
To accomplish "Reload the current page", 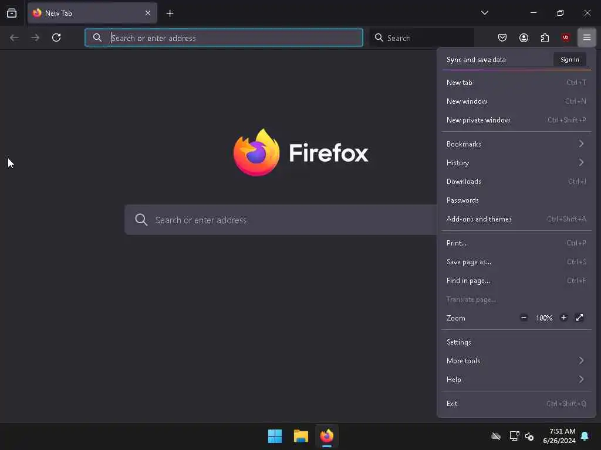I will point(56,37).
